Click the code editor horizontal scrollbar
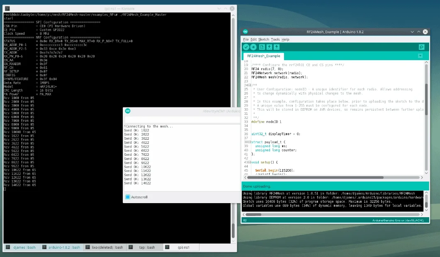 click(x=316, y=177)
